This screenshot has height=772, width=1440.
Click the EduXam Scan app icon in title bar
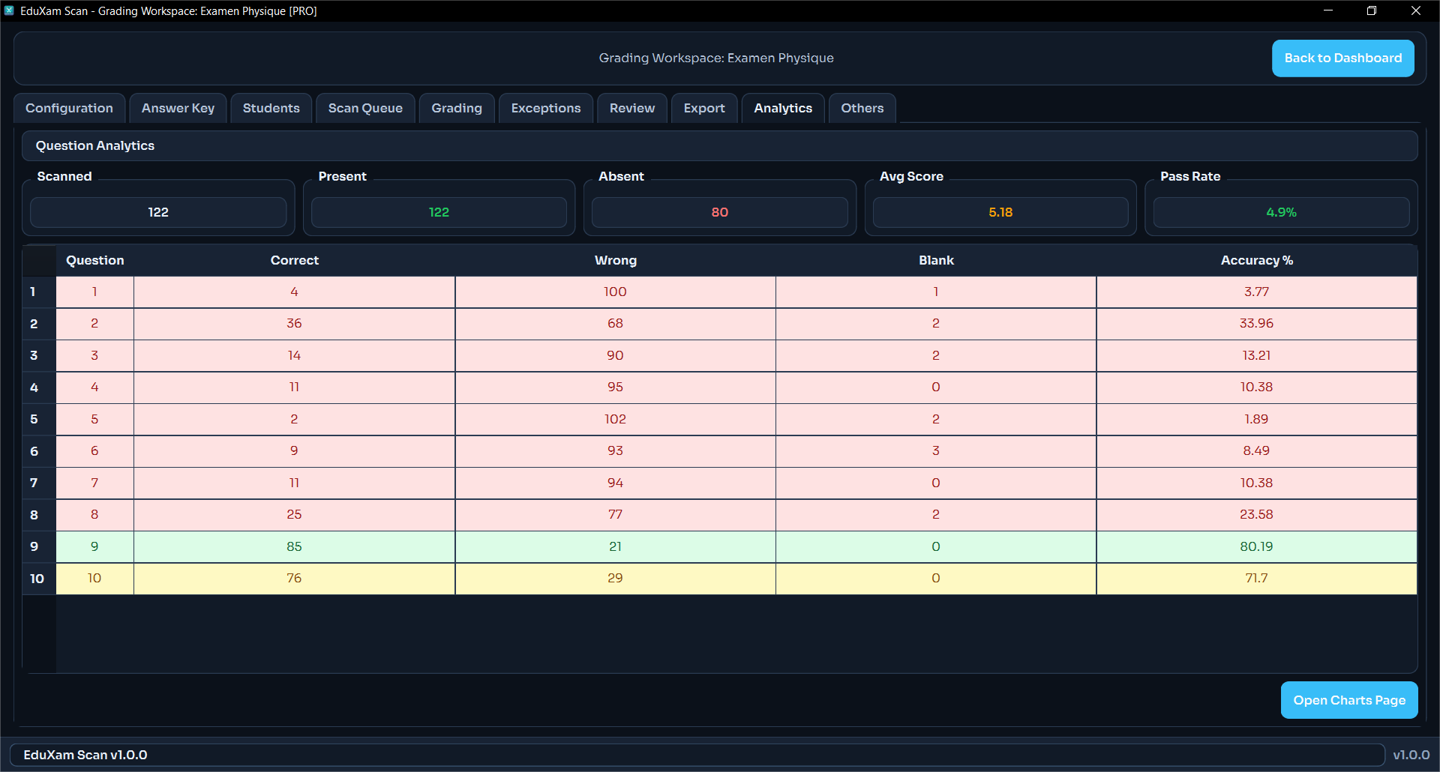pos(9,10)
